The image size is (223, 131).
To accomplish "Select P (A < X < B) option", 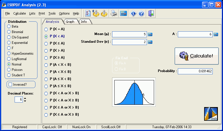I will tap(58, 65).
